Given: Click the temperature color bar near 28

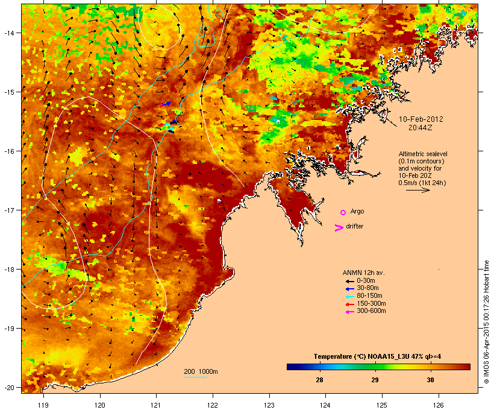Looking at the screenshot, I should click(319, 367).
